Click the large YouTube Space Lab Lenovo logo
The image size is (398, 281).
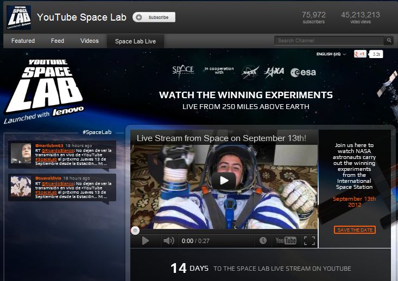pos(44,91)
